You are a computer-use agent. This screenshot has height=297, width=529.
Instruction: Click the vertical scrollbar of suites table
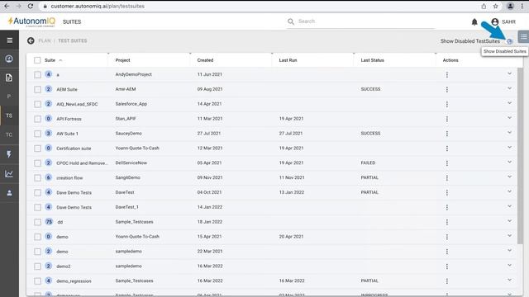(x=520, y=156)
